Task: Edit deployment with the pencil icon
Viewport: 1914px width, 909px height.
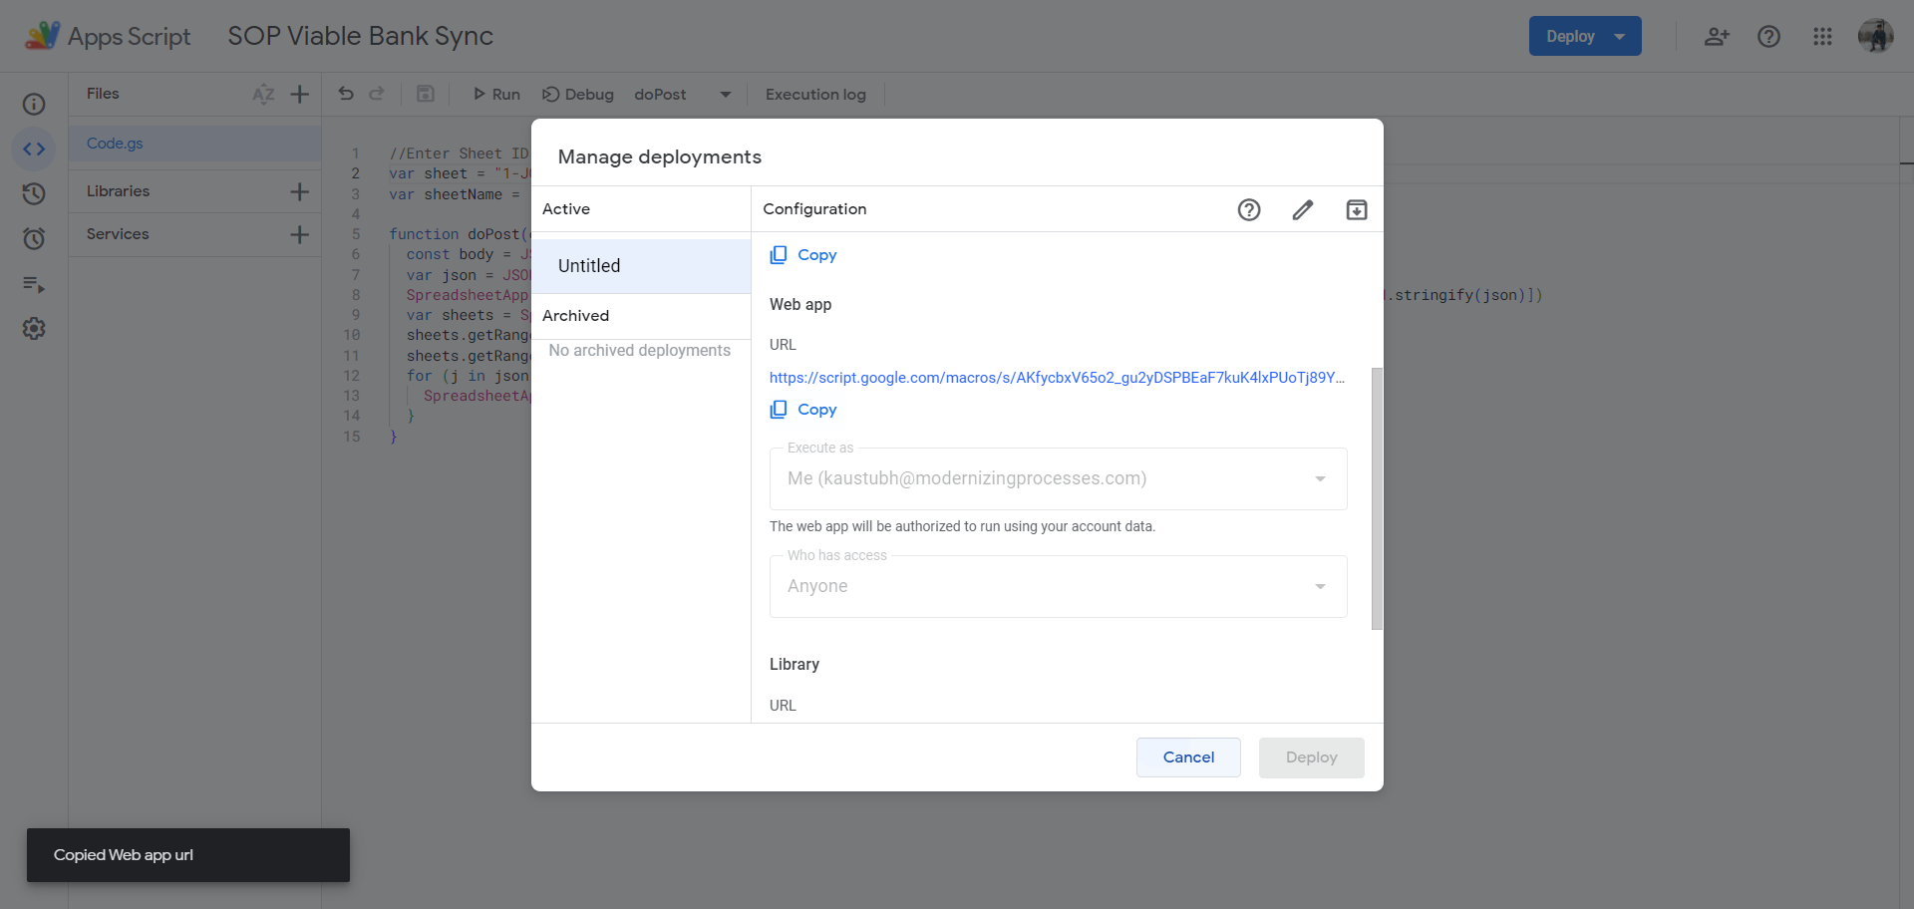Action: pos(1303,209)
